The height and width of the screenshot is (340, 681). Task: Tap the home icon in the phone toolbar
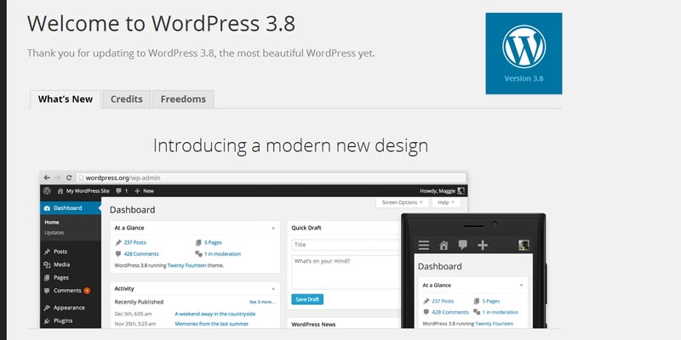coord(444,246)
